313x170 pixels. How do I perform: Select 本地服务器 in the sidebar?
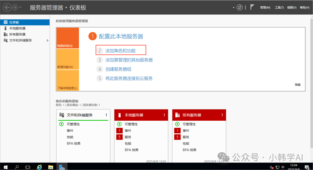pyautogui.click(x=17, y=28)
